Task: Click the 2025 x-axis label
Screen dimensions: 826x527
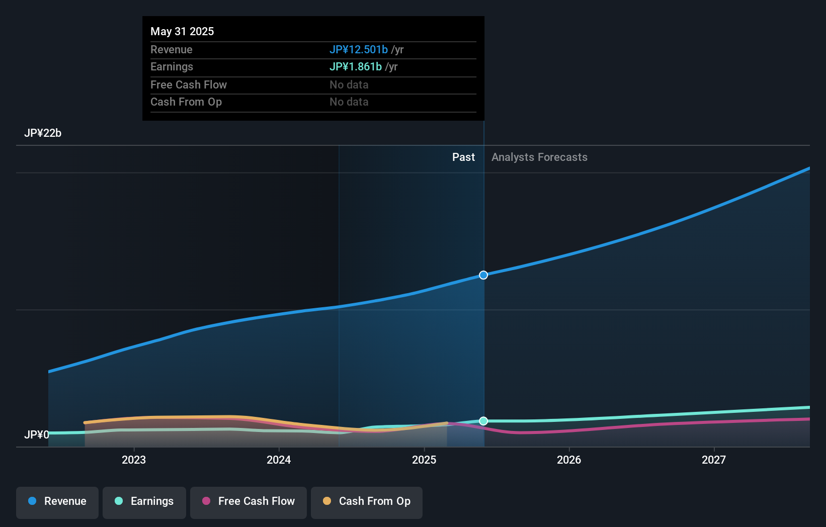Action: pos(424,460)
